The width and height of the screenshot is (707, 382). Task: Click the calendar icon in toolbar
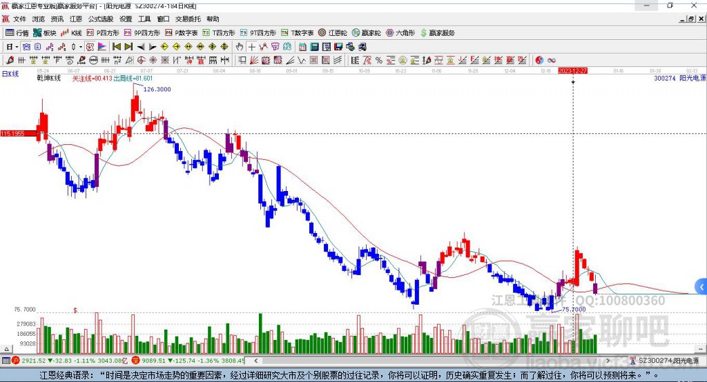pyautogui.click(x=302, y=47)
